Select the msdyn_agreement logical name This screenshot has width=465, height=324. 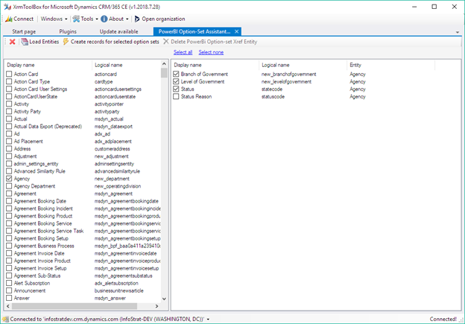tap(113, 194)
